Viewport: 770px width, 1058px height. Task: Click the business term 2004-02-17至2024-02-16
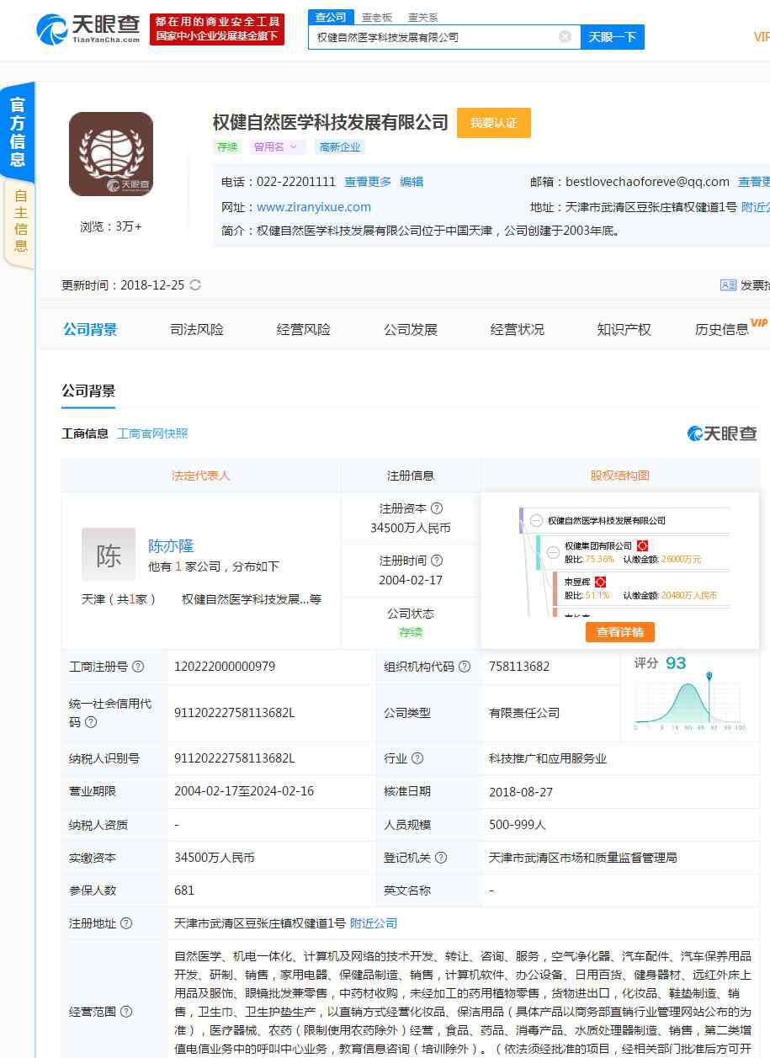tap(244, 791)
